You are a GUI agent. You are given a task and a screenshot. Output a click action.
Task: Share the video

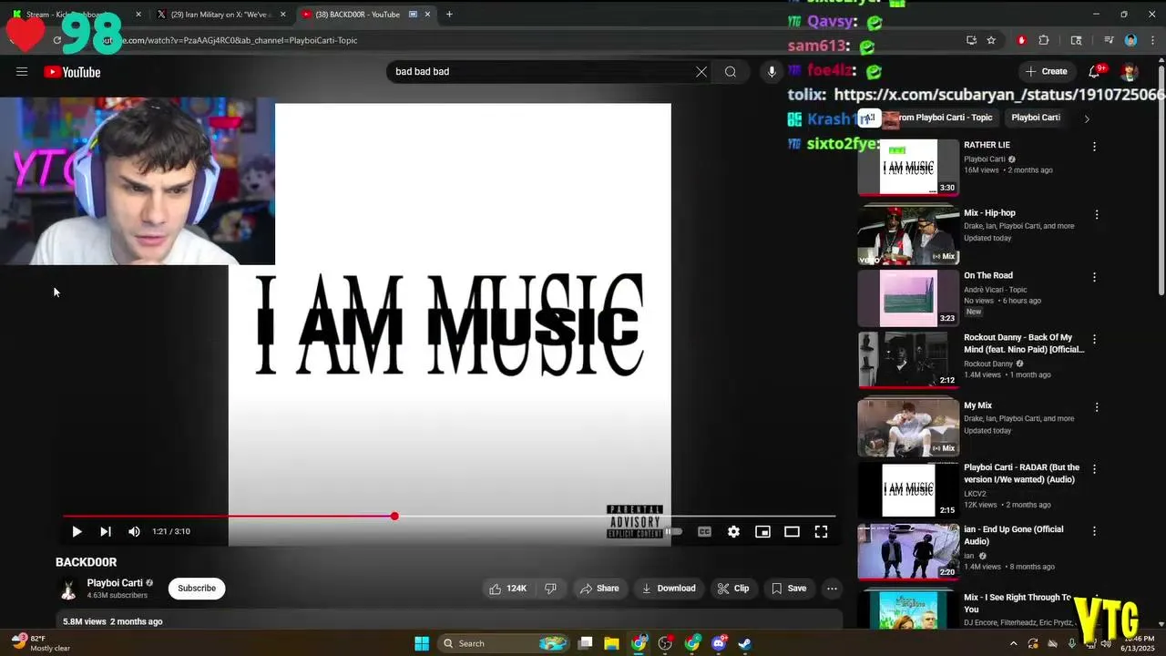[599, 589]
